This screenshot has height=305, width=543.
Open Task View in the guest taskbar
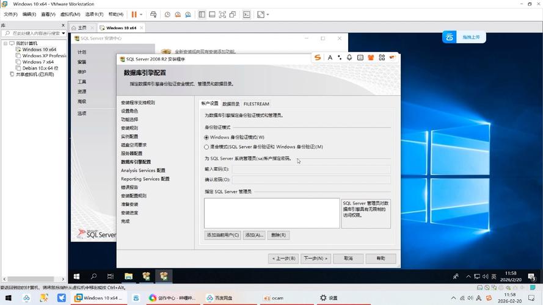[111, 276]
